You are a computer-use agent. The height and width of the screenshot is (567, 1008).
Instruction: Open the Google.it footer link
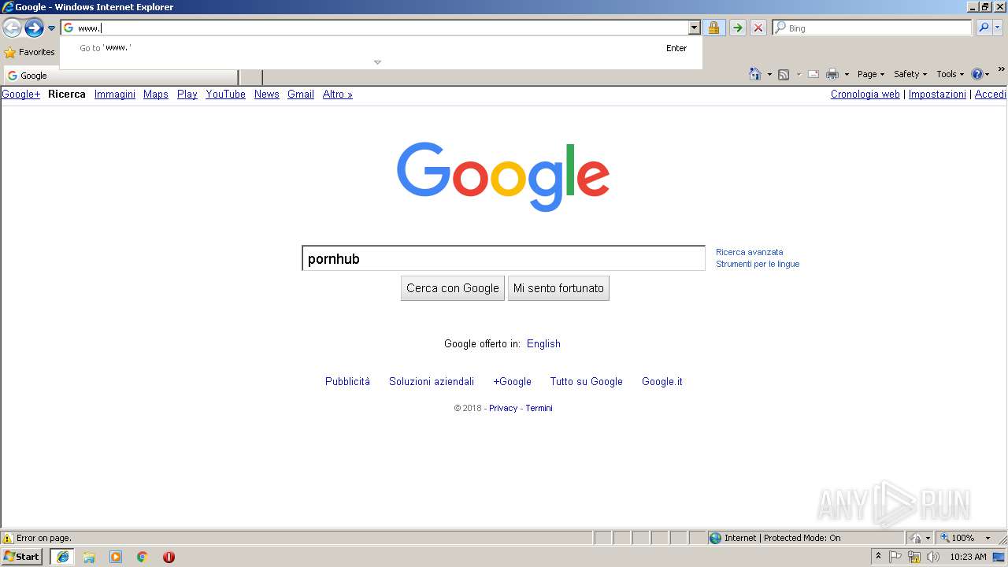click(662, 382)
